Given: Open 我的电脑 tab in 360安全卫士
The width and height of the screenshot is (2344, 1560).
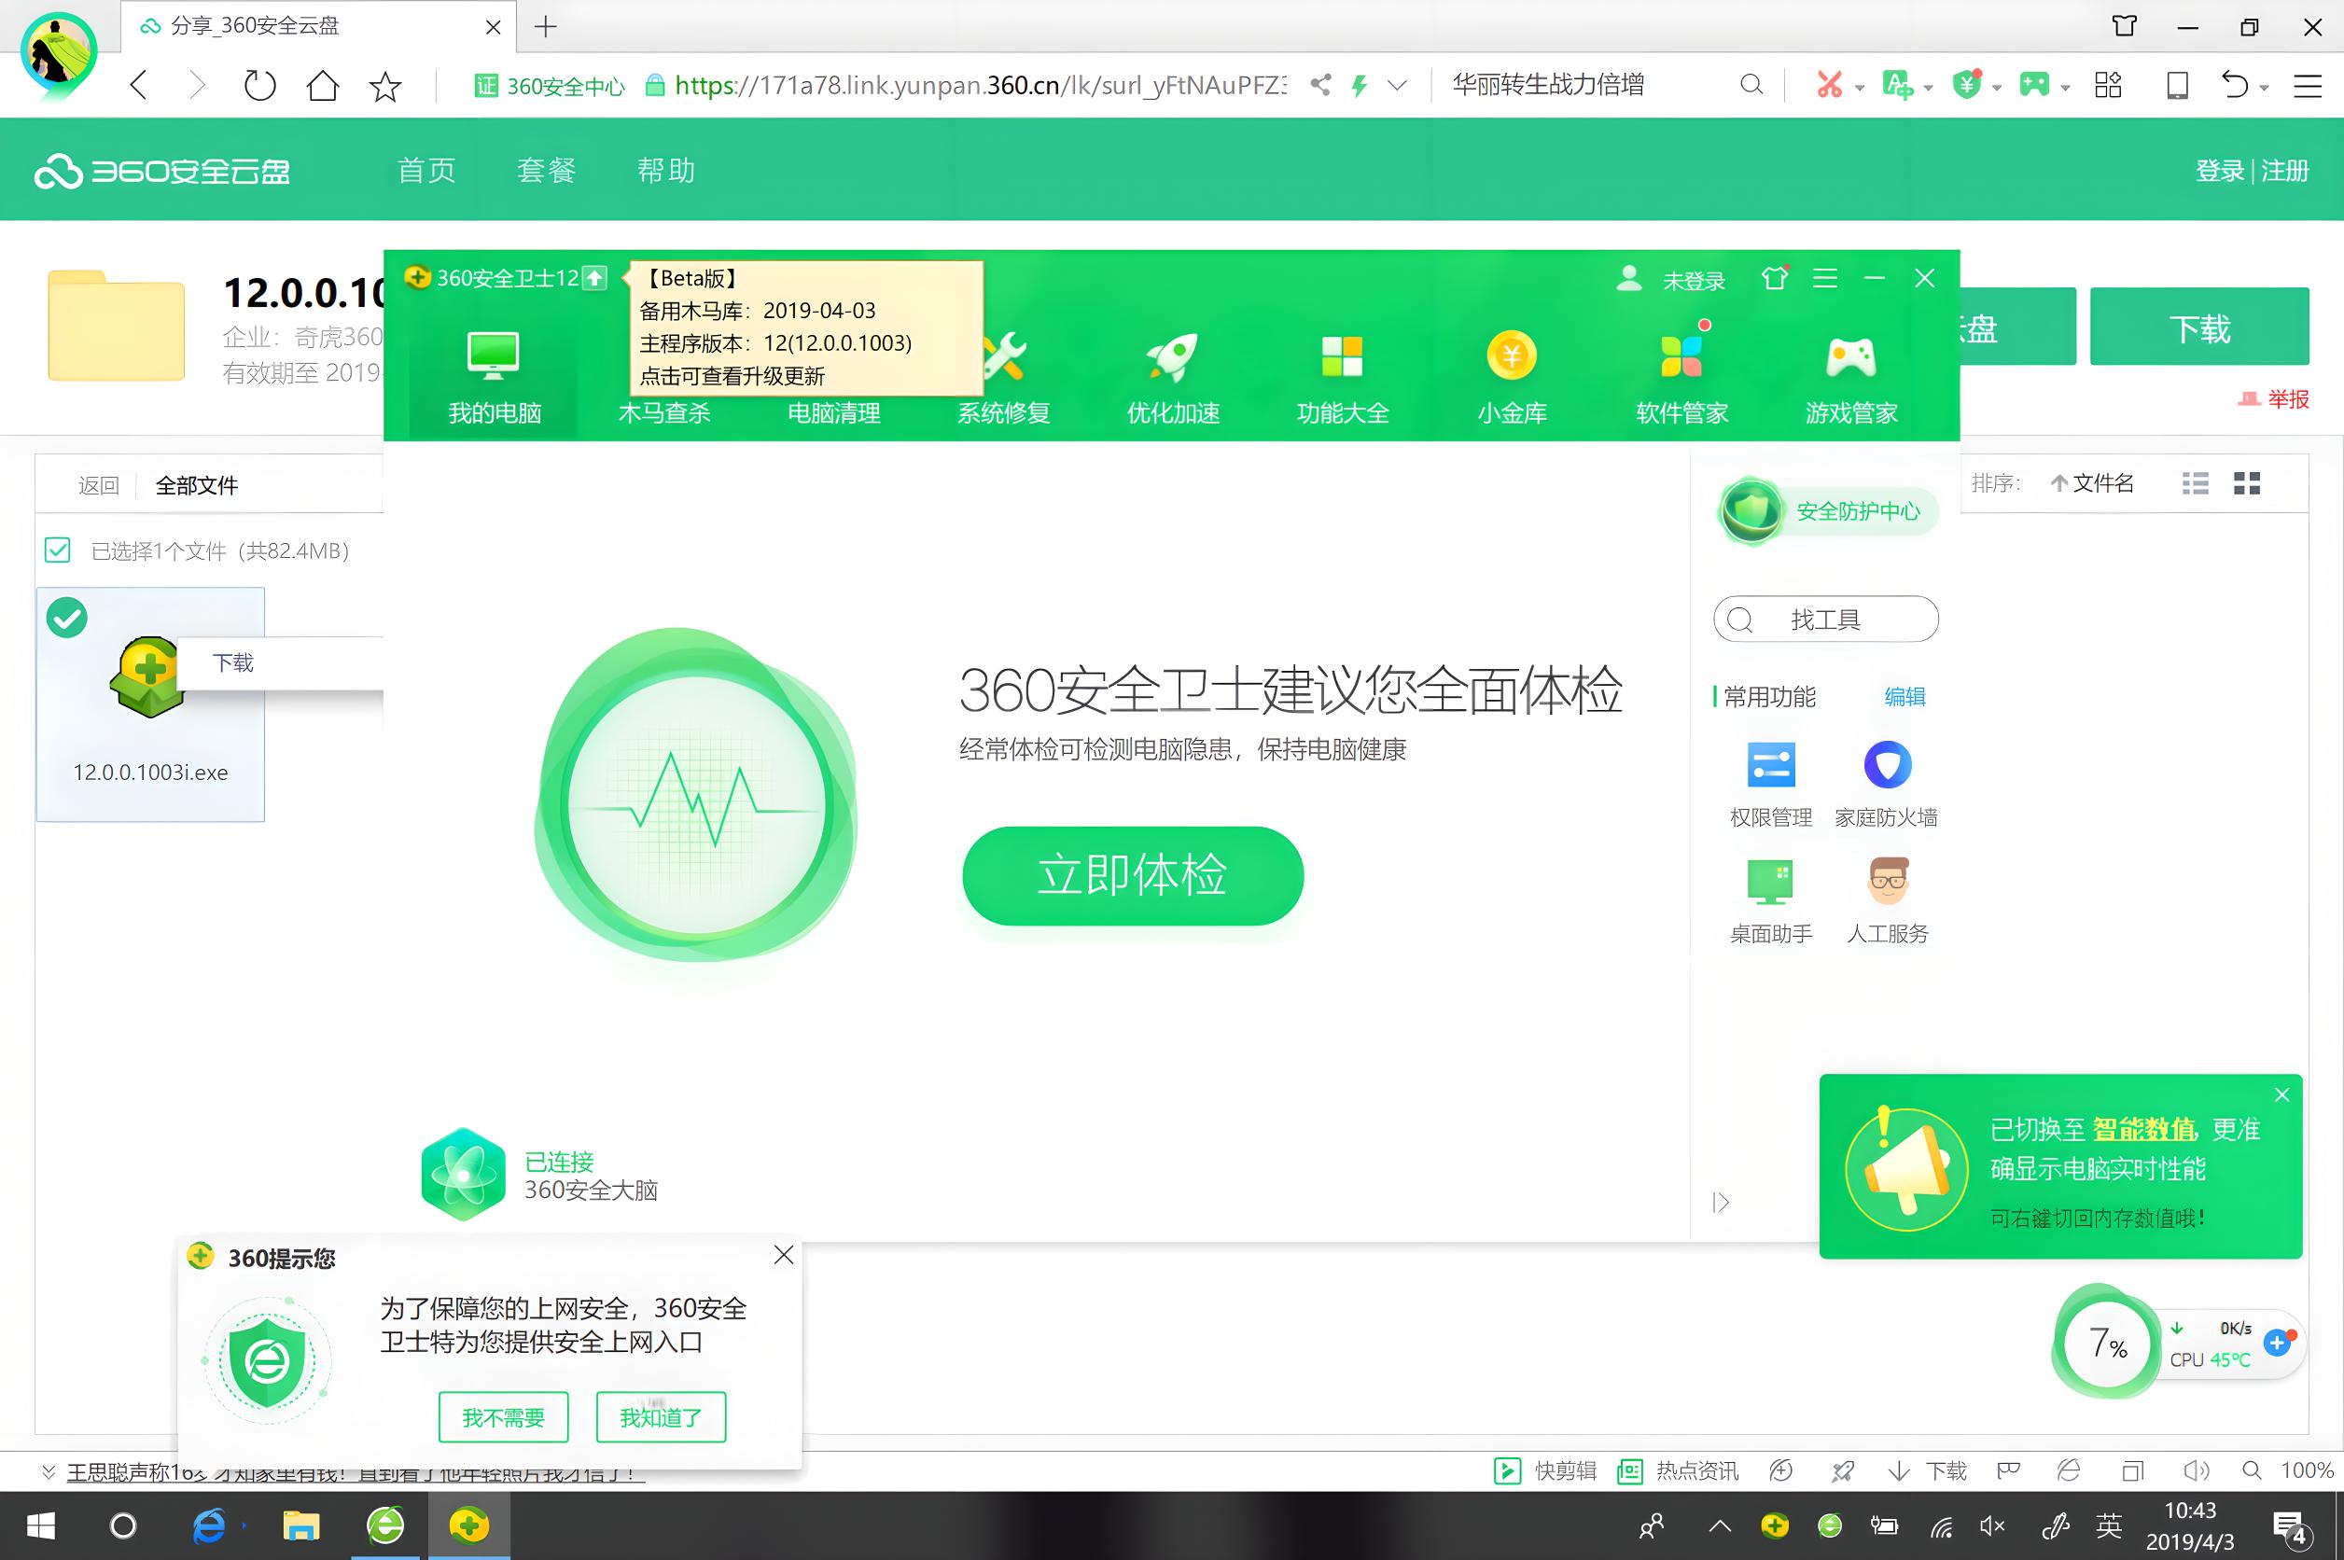Looking at the screenshot, I should point(495,378).
